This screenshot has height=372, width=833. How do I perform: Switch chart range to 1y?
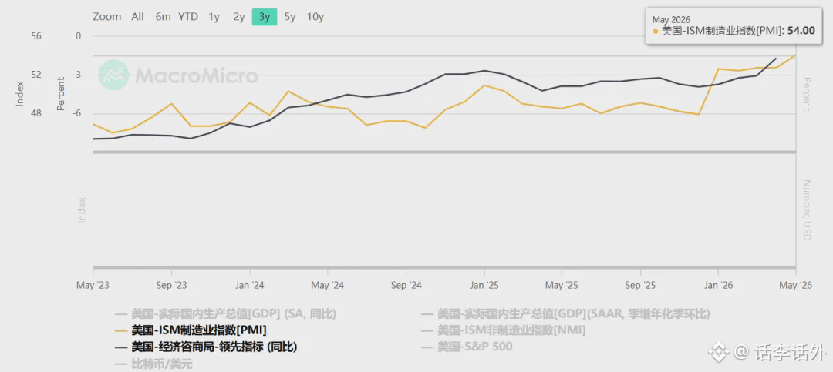[214, 17]
